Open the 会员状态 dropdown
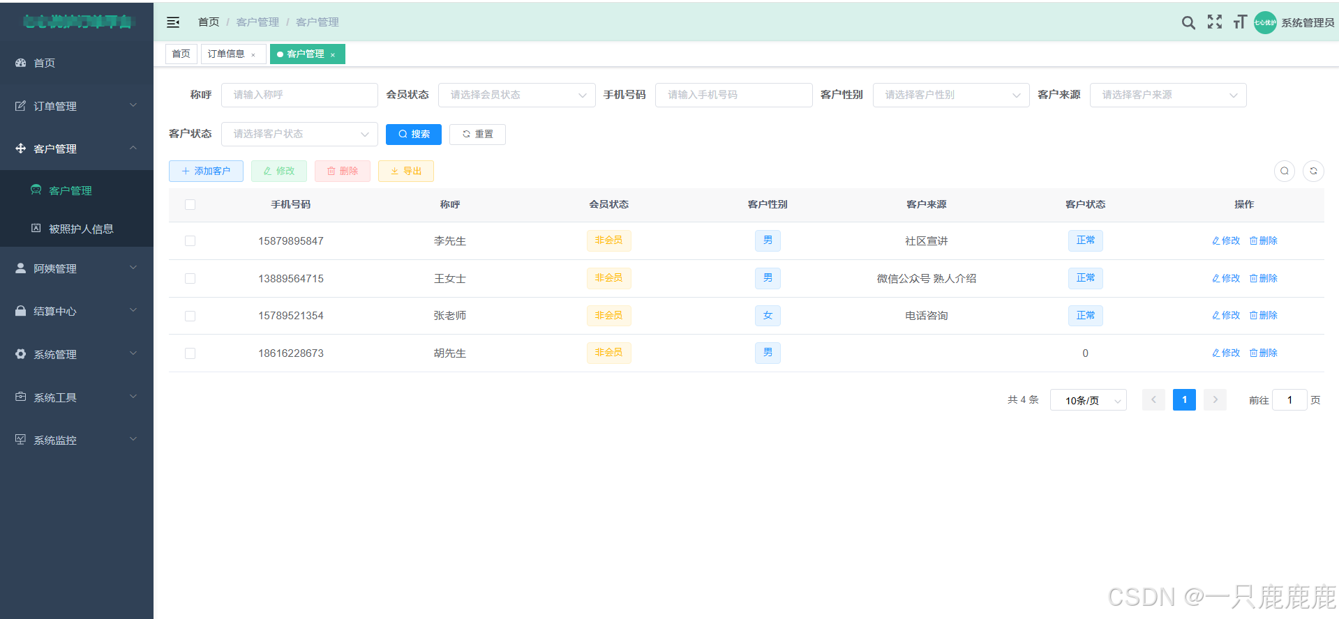This screenshot has width=1339, height=619. [516, 95]
